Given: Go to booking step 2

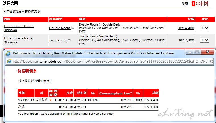Looking at the screenshot, I should (x=196, y=4).
